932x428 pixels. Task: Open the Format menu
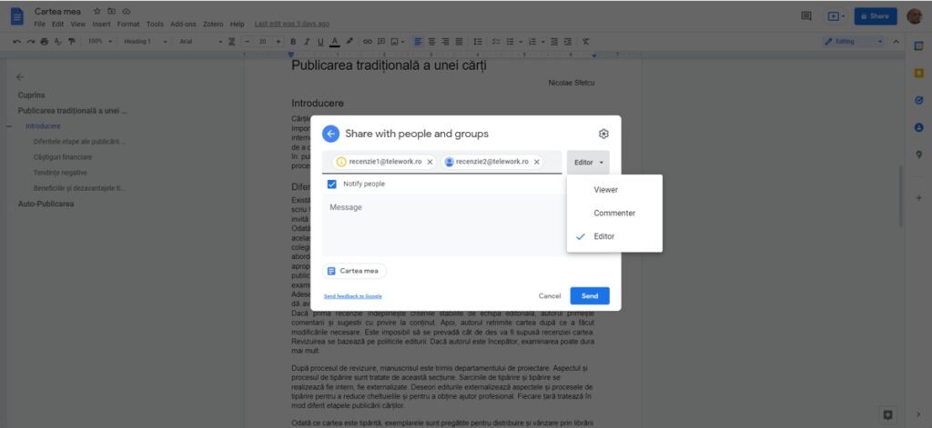coord(128,25)
